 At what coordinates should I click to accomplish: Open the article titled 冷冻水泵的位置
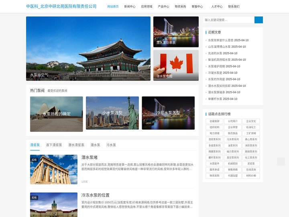point(96,195)
